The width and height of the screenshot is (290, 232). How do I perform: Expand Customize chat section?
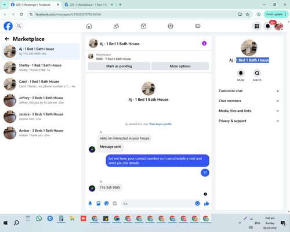coord(249,91)
